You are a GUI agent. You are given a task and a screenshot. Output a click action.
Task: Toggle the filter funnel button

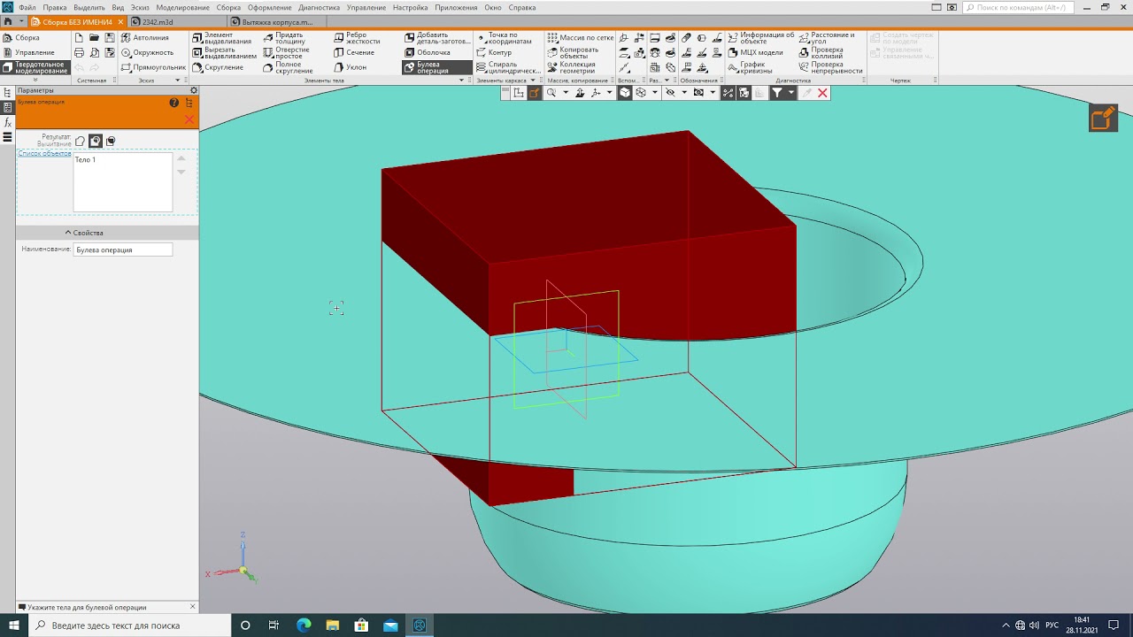777,93
